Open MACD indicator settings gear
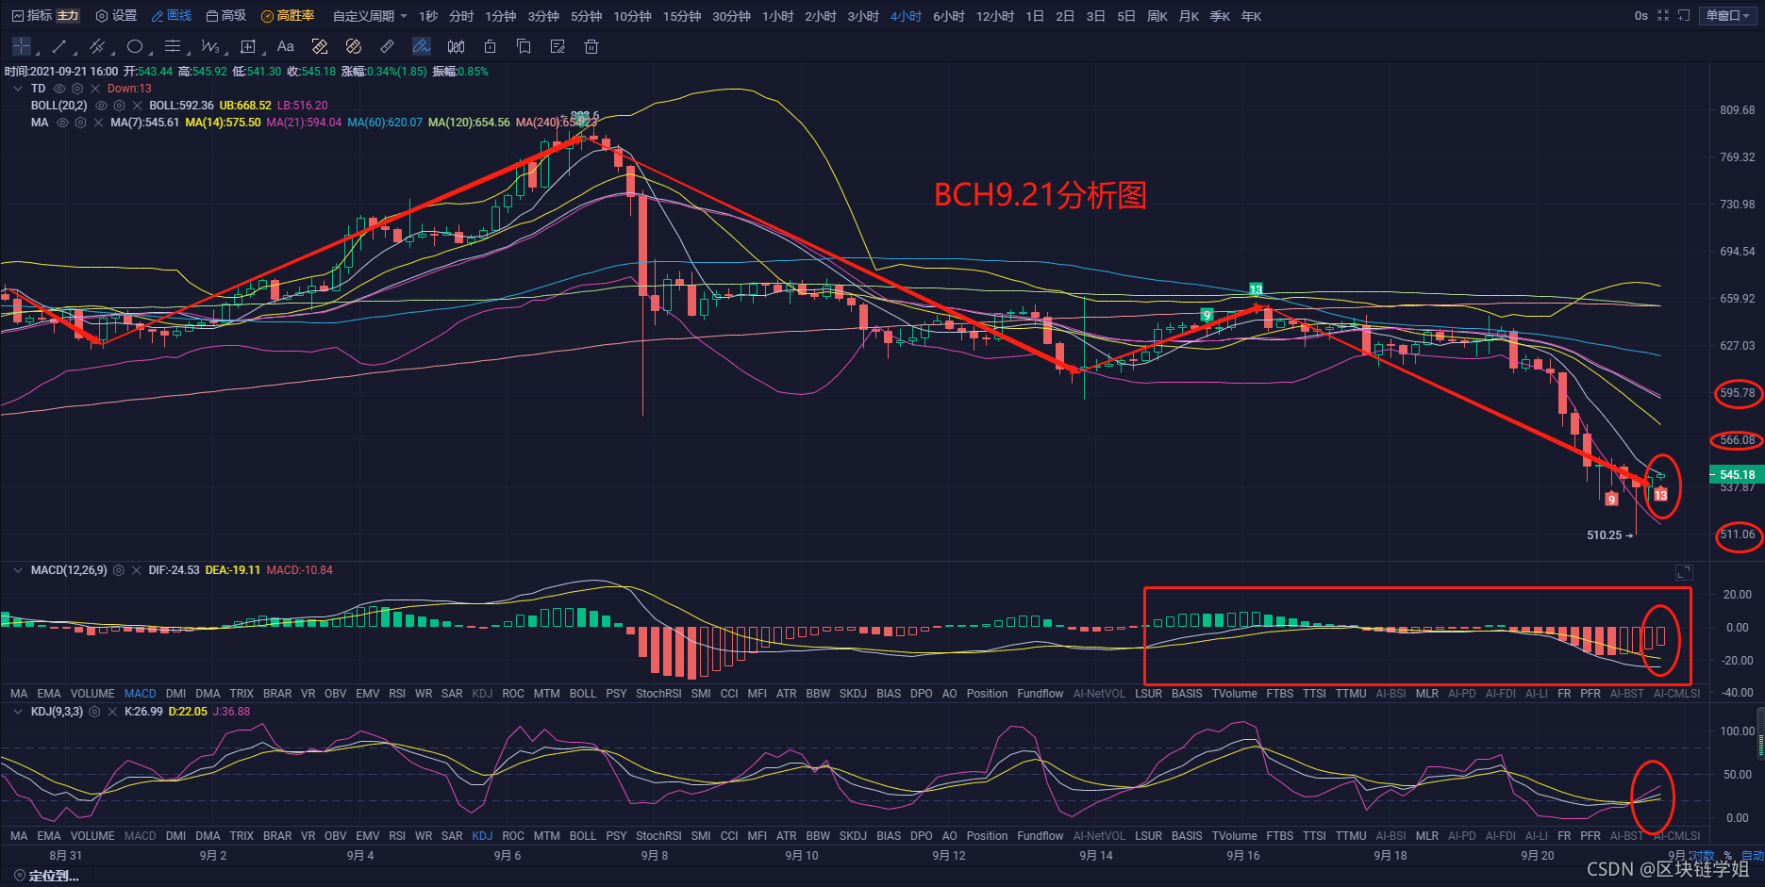 [x=119, y=570]
